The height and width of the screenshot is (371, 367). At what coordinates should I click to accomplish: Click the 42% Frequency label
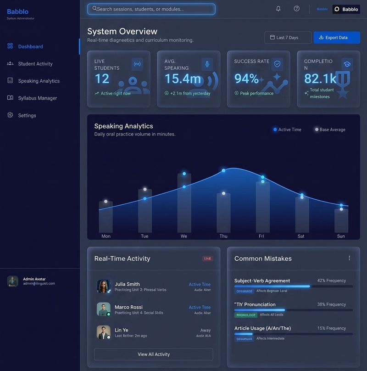point(332,281)
